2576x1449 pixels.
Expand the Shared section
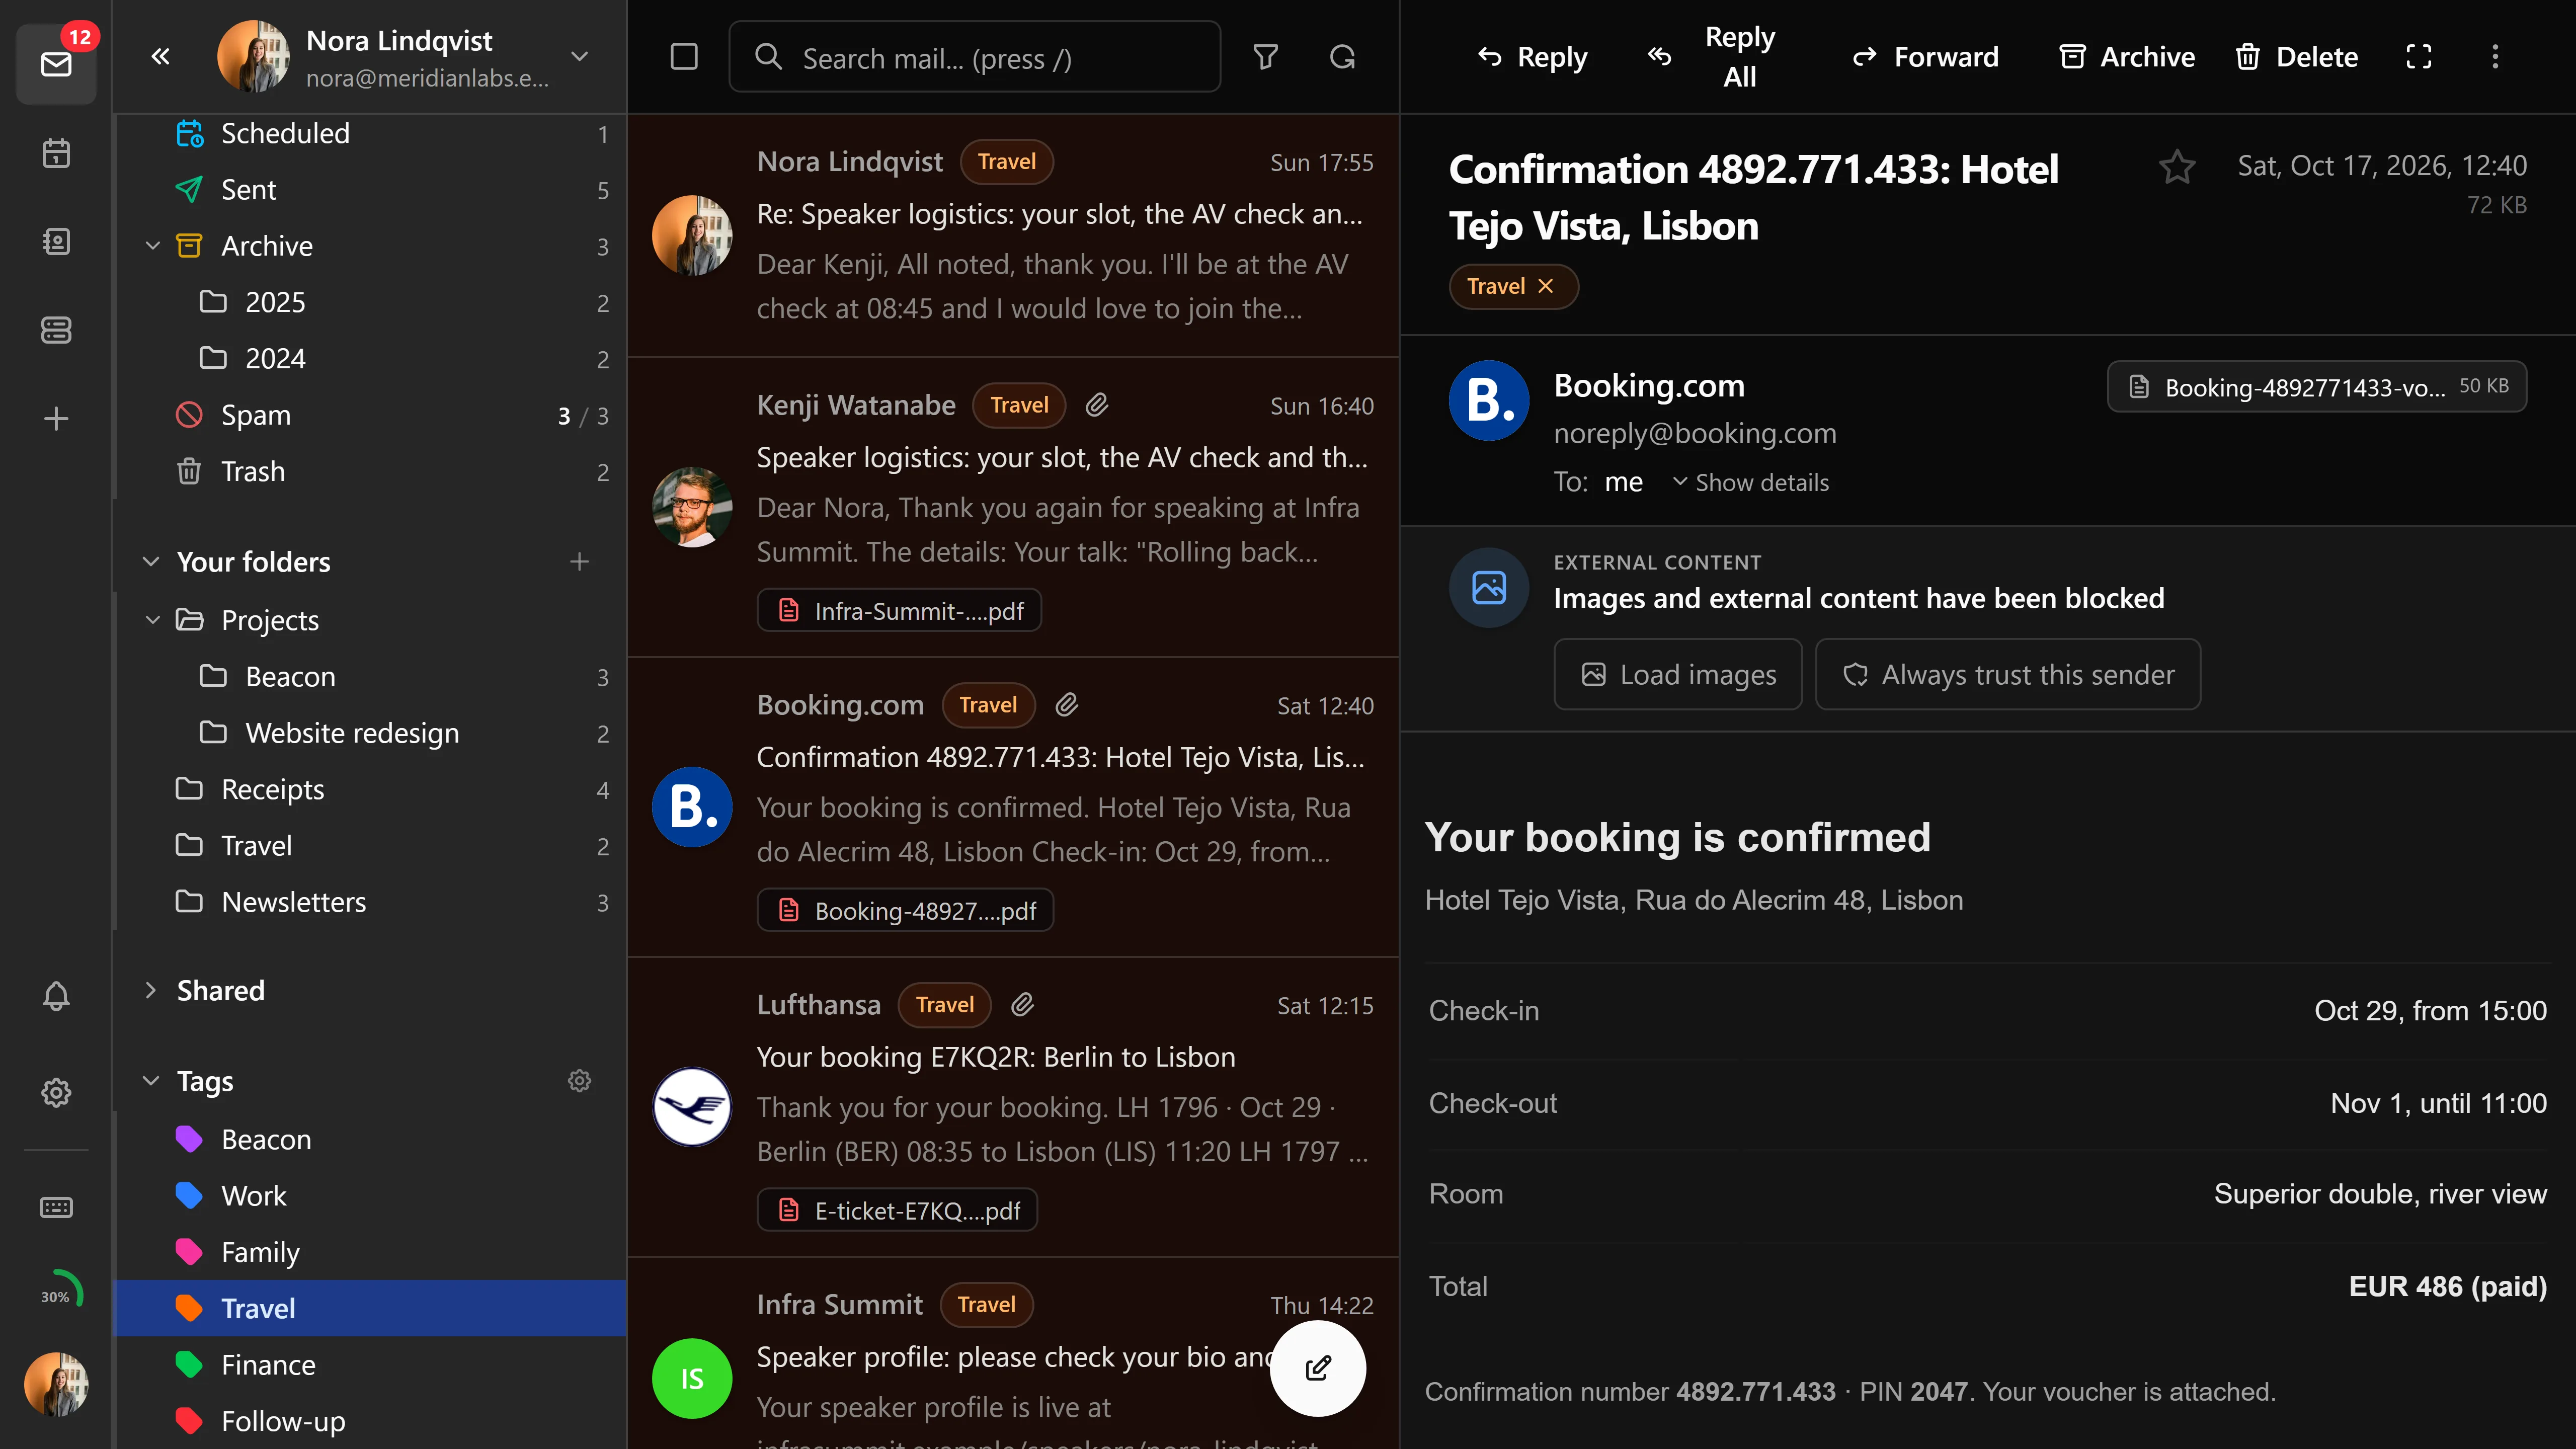pos(151,990)
